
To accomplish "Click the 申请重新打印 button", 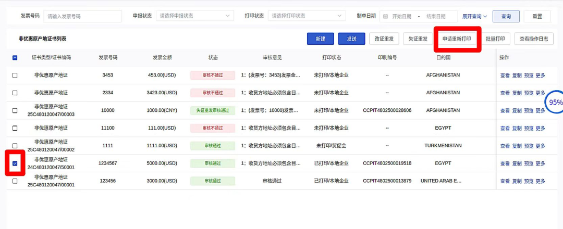I will point(457,39).
